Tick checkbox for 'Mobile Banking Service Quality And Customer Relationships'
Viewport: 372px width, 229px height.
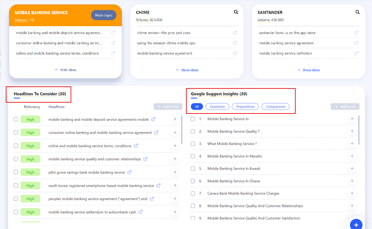tap(193, 206)
